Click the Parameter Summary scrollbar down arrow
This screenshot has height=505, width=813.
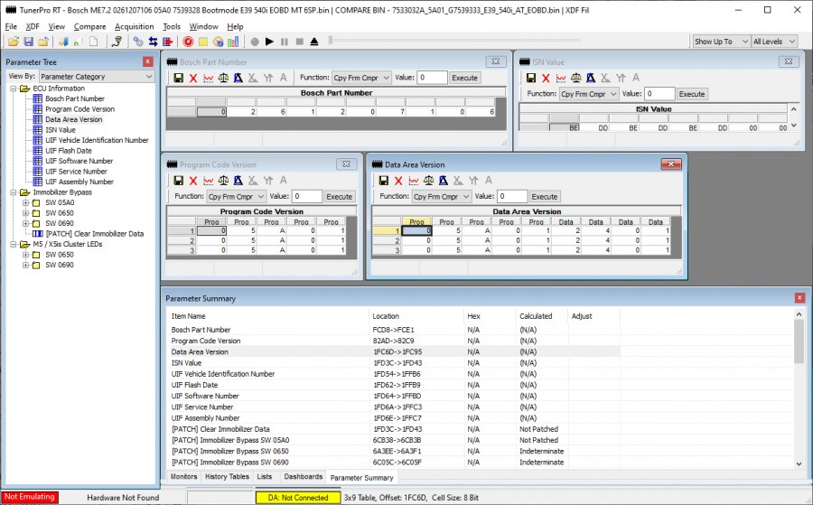pyautogui.click(x=799, y=464)
